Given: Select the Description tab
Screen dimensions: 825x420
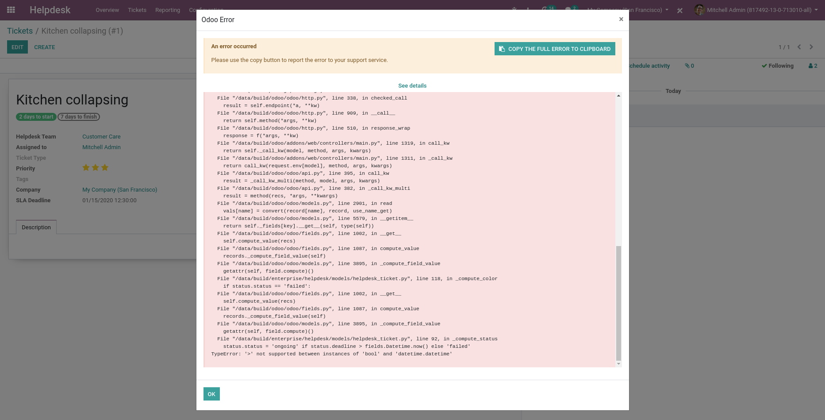Looking at the screenshot, I should point(36,227).
